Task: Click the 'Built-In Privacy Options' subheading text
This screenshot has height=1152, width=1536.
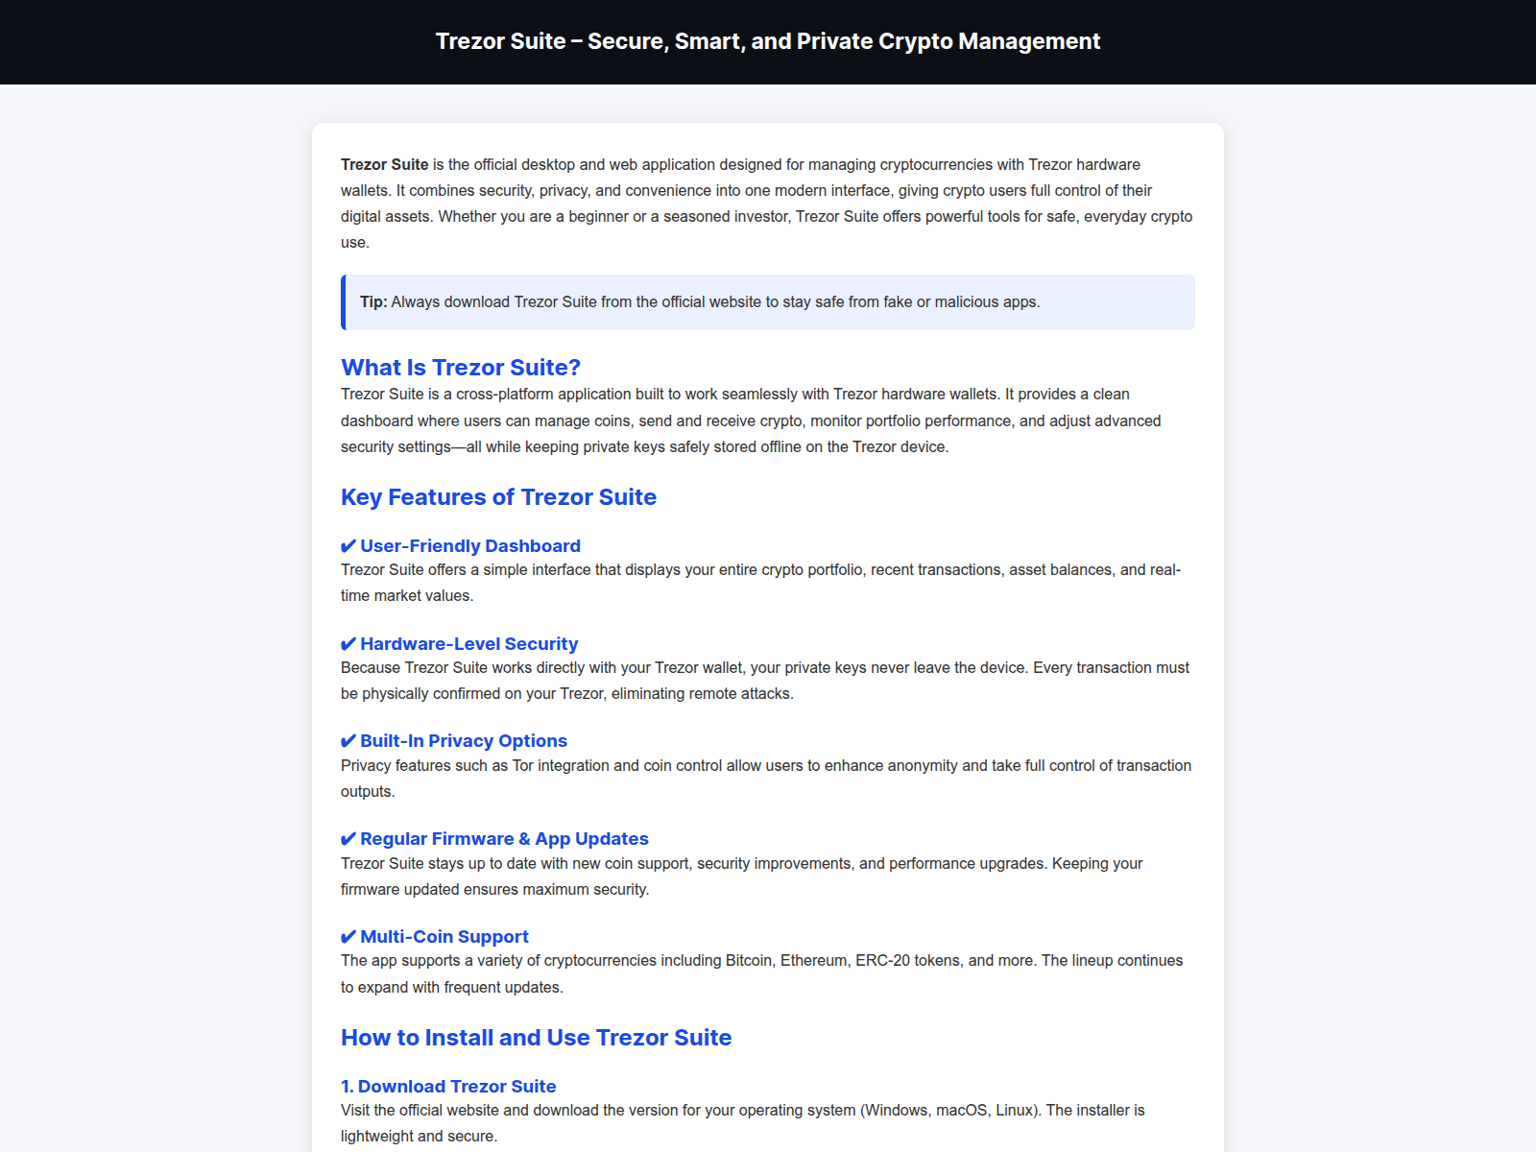Action: (464, 741)
